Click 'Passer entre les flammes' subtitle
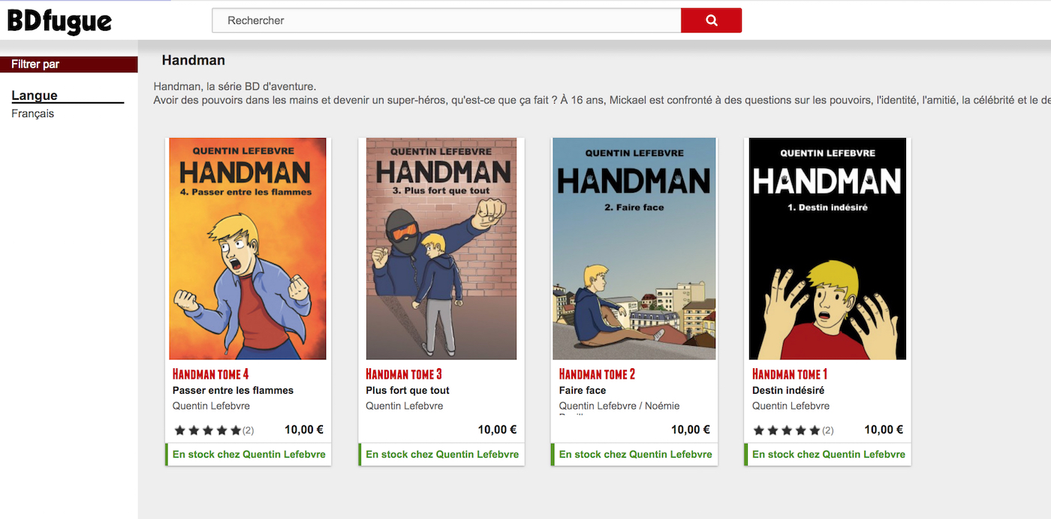Screen dimensions: 1051x519 click(x=233, y=390)
